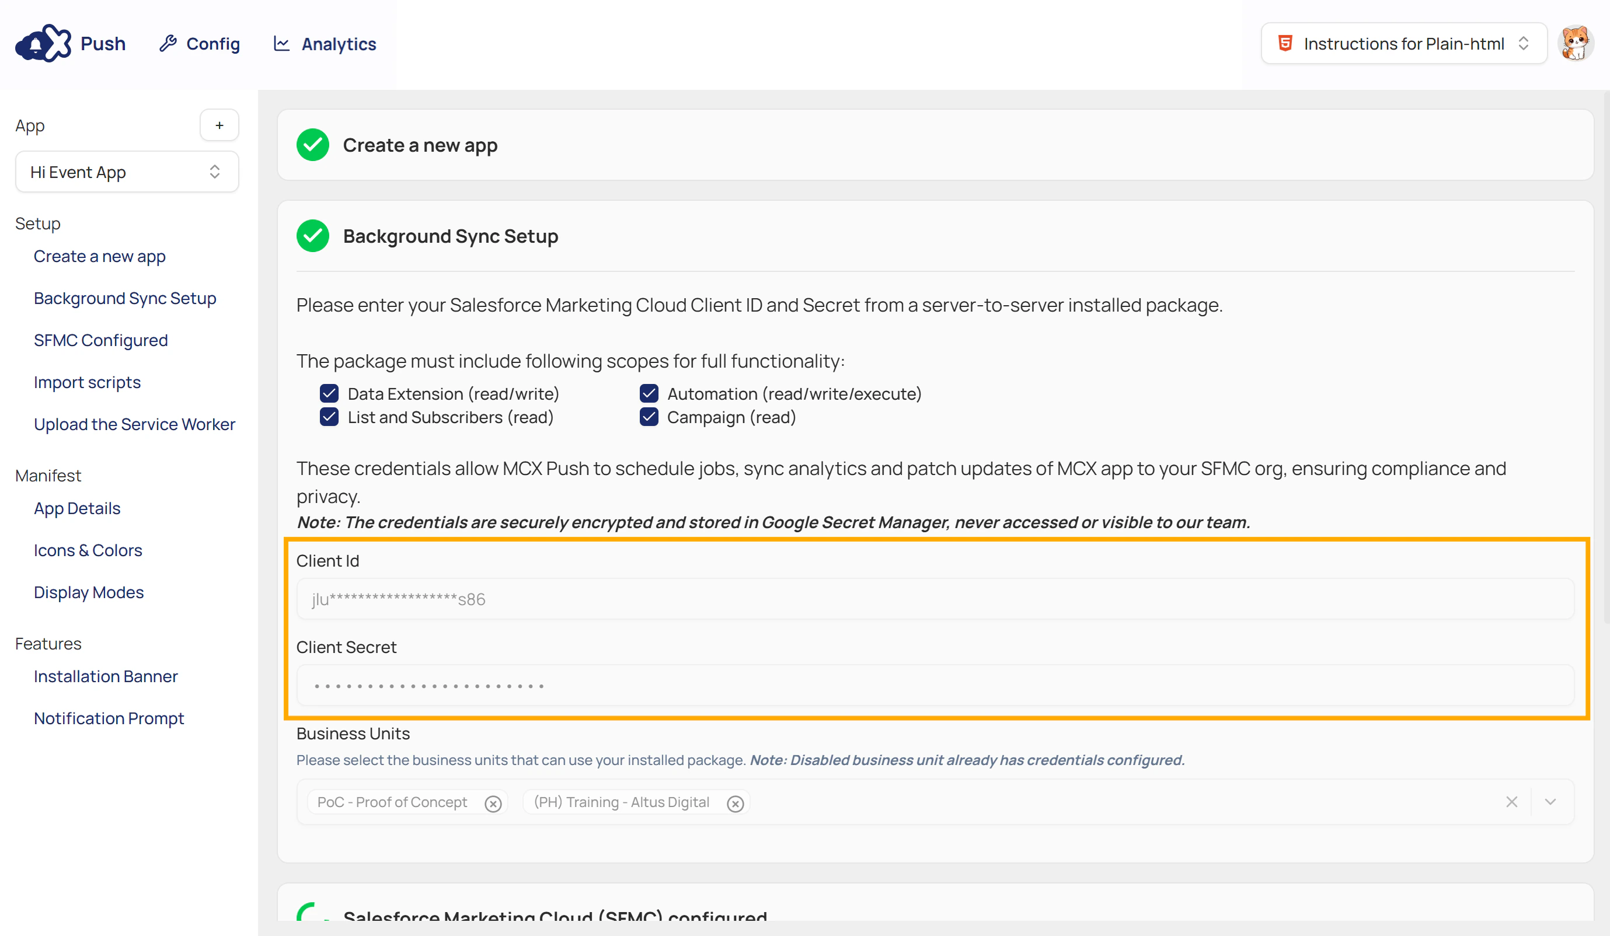This screenshot has width=1610, height=936.
Task: Open Import scripts sidebar link
Action: click(x=88, y=382)
